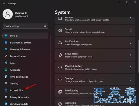The width and height of the screenshot is (139, 106).
Task: Click the Accounts person icon in sidebar
Action: coord(6,70)
